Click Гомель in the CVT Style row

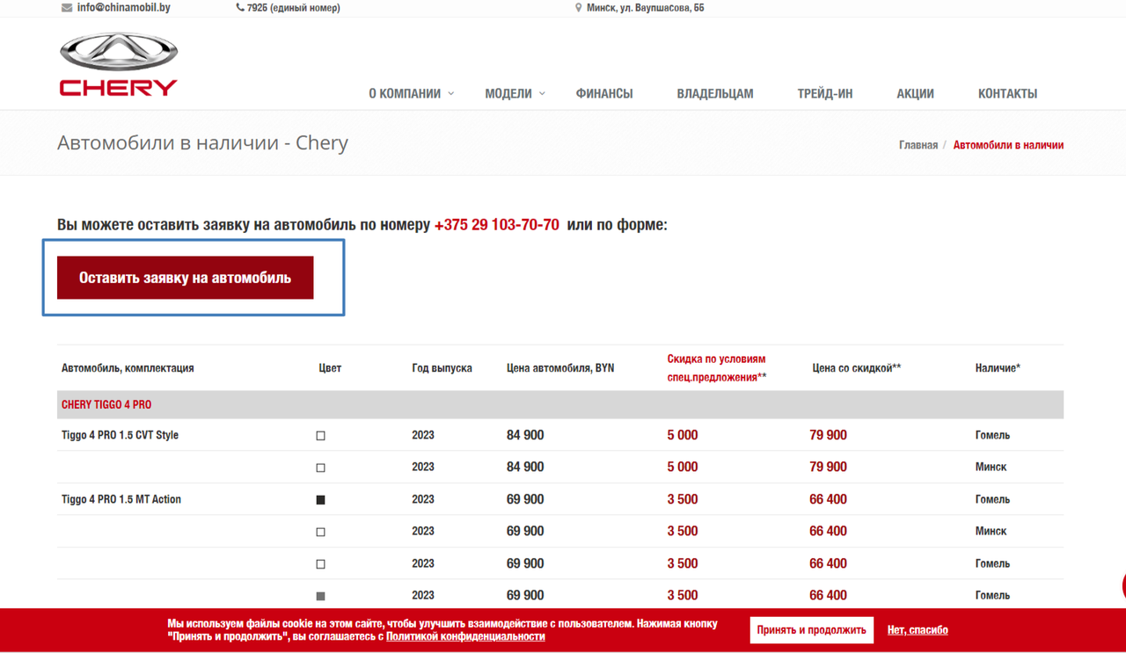click(x=992, y=435)
